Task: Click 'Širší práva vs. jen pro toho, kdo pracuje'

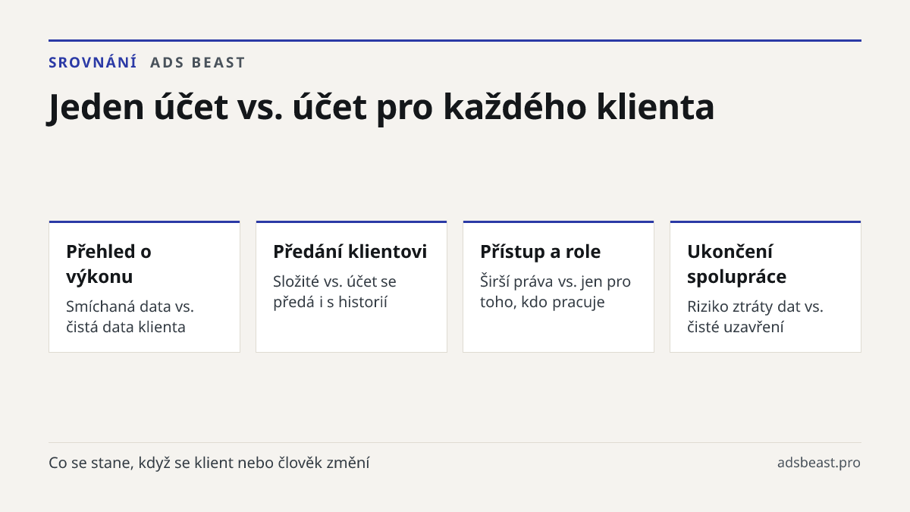Action: click(x=556, y=291)
